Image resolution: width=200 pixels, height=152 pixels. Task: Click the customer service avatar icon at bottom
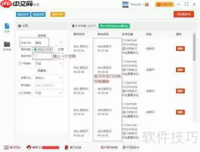[x=29, y=147]
